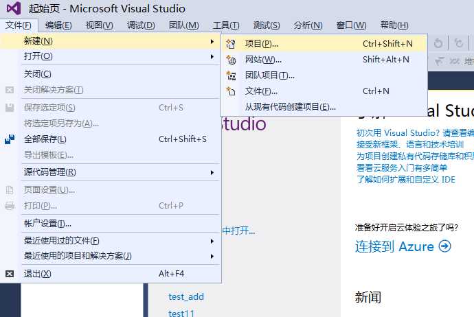Open the 分析(N) menu
Viewport: 474px width, 317px height.
coord(308,25)
